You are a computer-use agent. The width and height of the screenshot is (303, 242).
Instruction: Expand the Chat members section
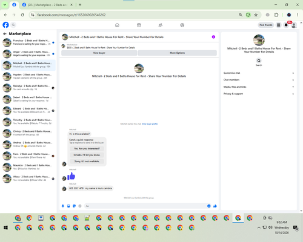pyautogui.click(x=259, y=80)
